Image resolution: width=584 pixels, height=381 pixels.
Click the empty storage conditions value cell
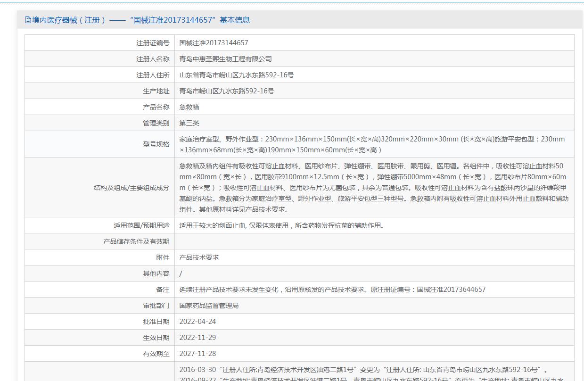(374, 241)
